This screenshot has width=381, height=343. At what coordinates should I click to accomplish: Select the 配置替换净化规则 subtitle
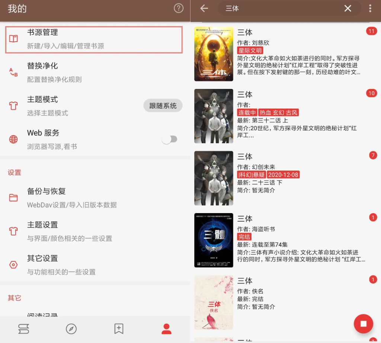[x=54, y=80]
